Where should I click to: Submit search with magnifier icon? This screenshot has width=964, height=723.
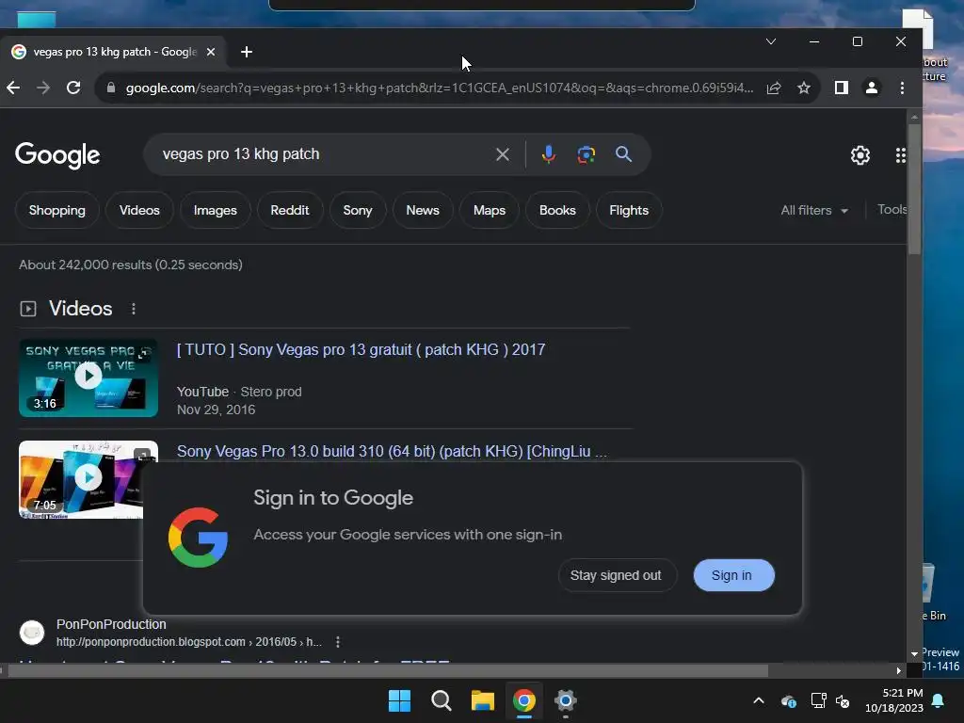pos(623,154)
